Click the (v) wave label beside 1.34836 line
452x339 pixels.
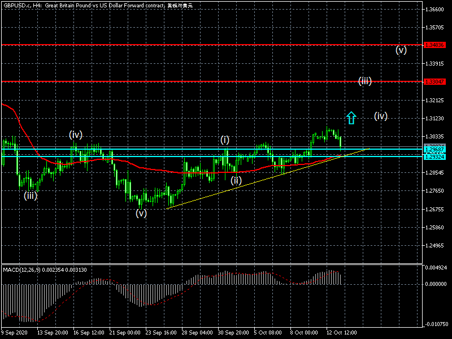[x=401, y=50]
